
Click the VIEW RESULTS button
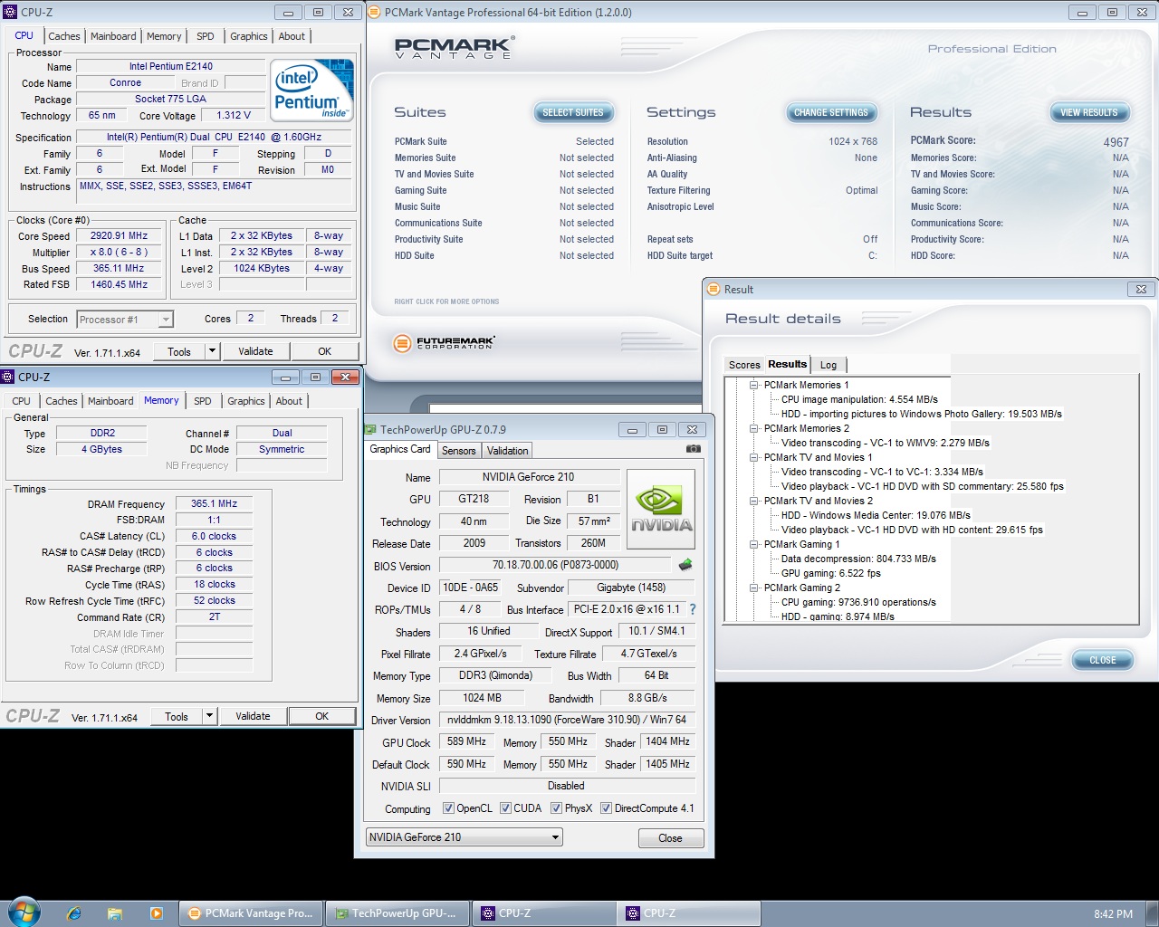pos(1089,112)
